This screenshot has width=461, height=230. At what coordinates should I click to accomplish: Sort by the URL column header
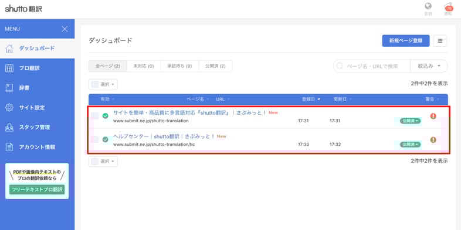click(222, 99)
